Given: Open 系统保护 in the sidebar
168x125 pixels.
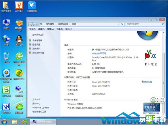Looking at the screenshot, I should coord(36,49).
